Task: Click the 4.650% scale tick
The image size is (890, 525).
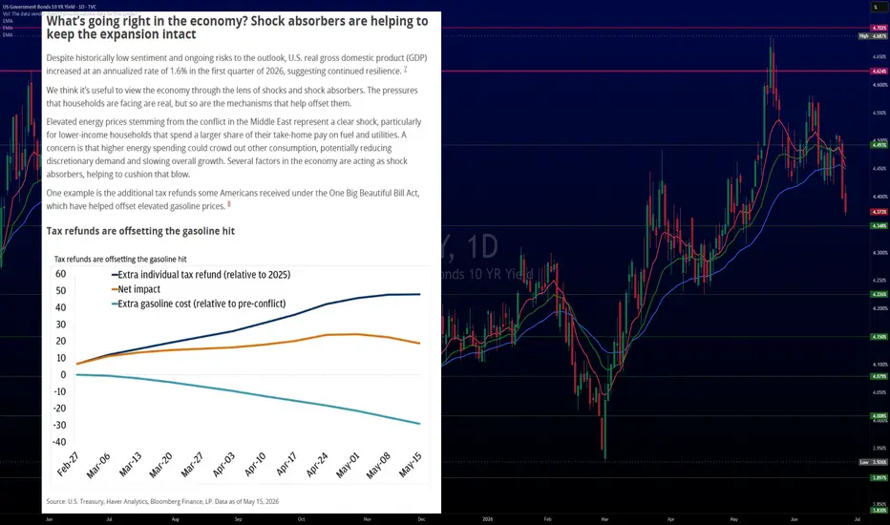Action: point(879,56)
